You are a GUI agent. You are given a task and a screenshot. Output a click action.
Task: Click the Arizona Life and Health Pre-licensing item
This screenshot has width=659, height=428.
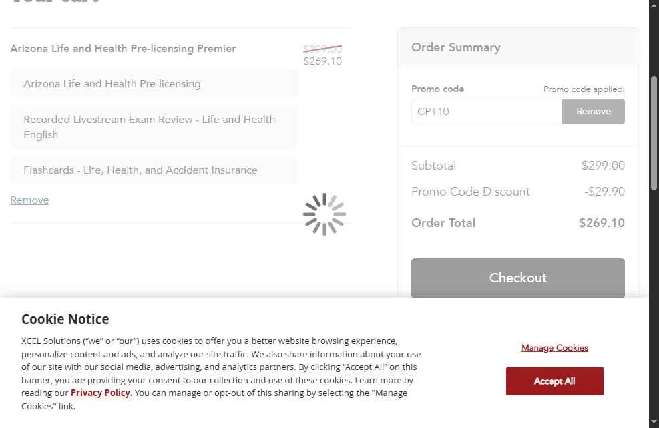tap(112, 84)
